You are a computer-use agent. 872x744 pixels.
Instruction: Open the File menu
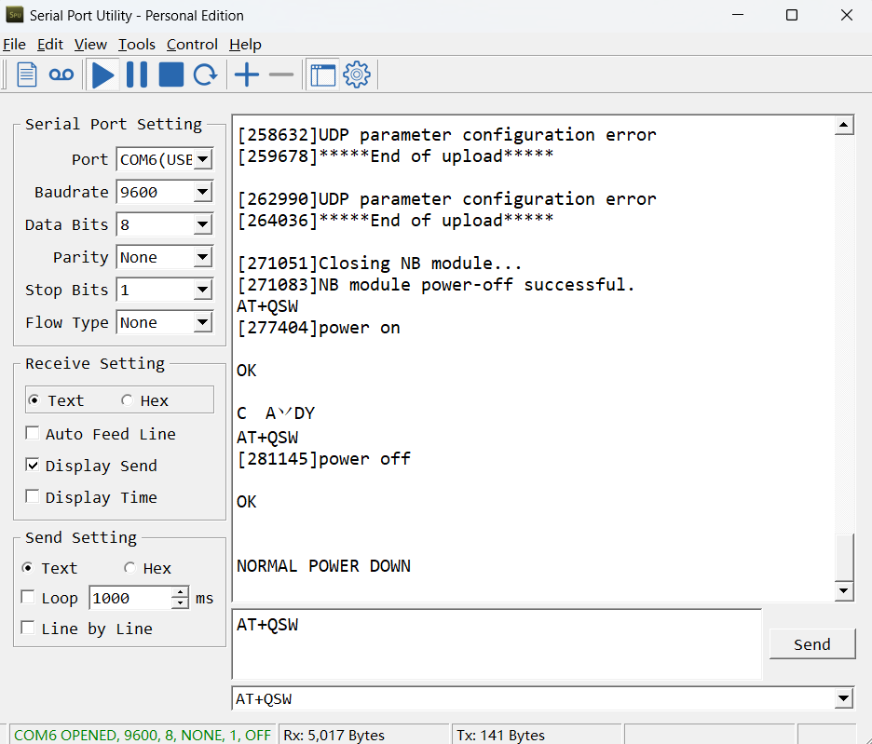click(15, 45)
